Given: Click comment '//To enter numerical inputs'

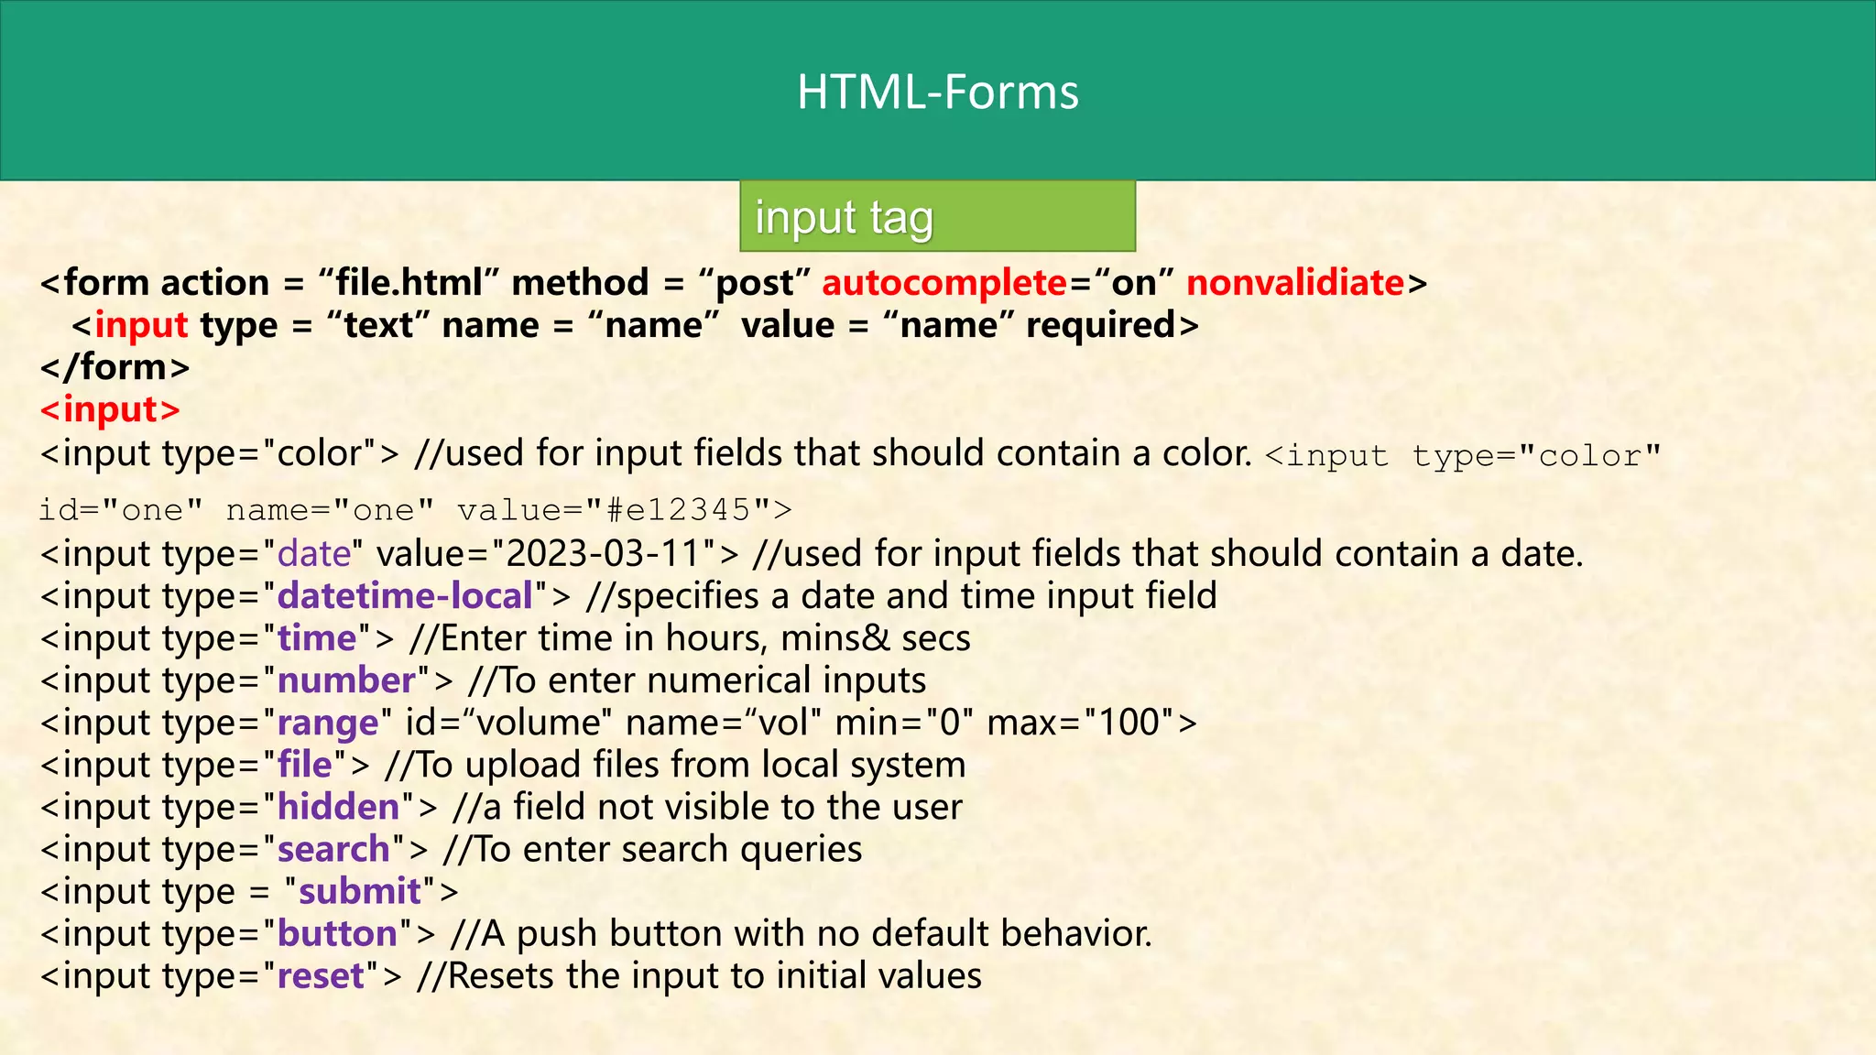Looking at the screenshot, I should (x=697, y=680).
